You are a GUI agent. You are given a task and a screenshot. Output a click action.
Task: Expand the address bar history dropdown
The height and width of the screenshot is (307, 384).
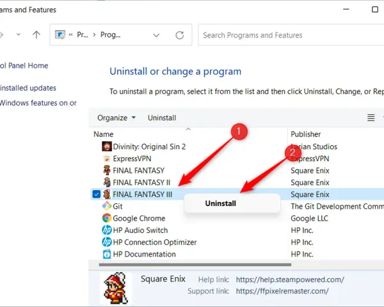[x=156, y=35]
